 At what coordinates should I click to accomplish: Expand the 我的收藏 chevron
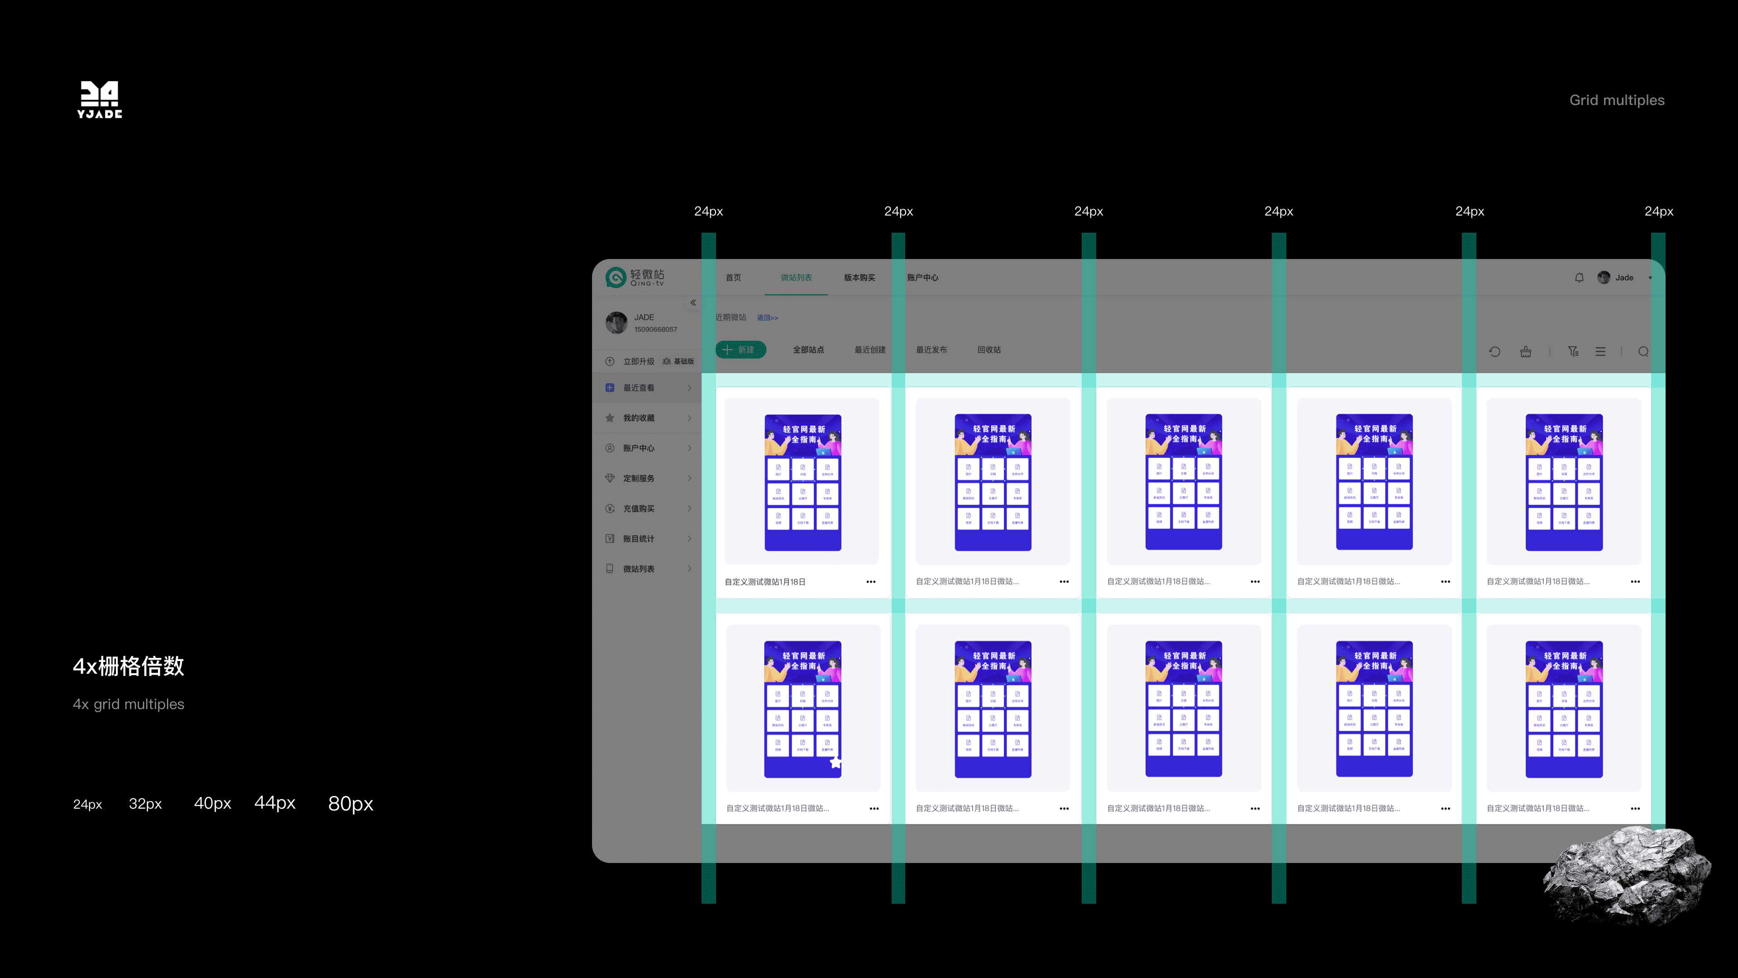[x=689, y=418]
